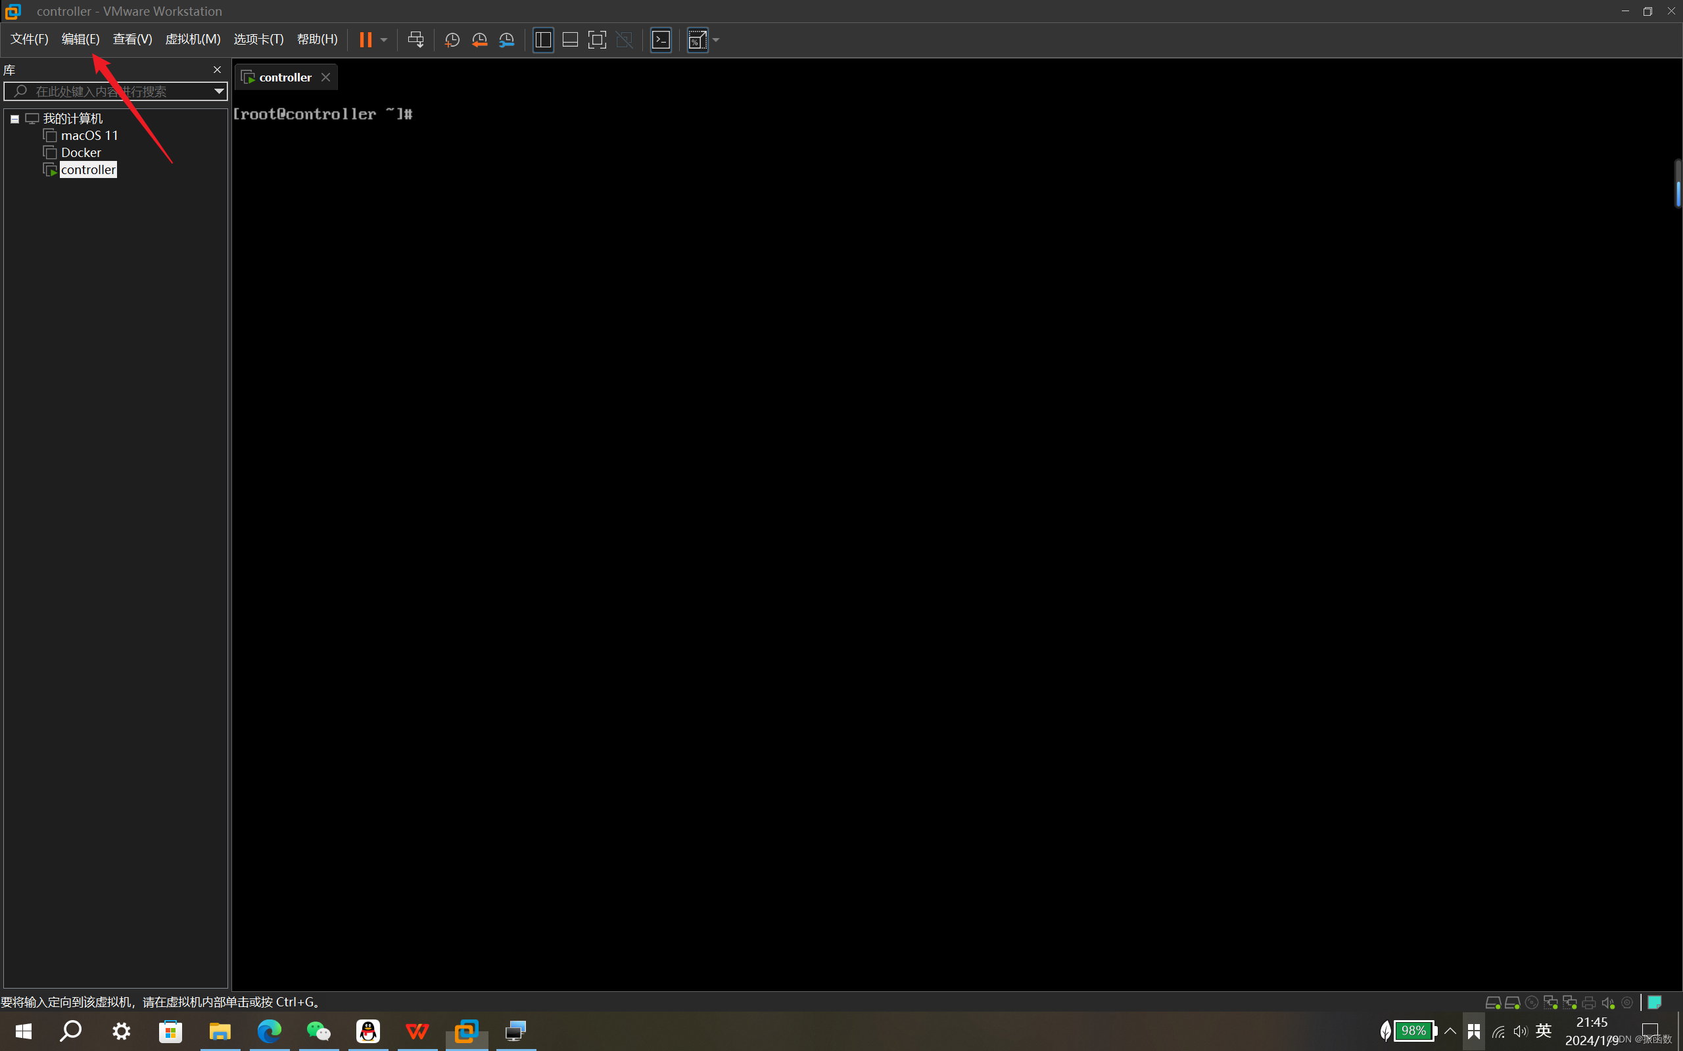Click the second network adapter status icon
1683x1051 pixels.
point(1570,1002)
